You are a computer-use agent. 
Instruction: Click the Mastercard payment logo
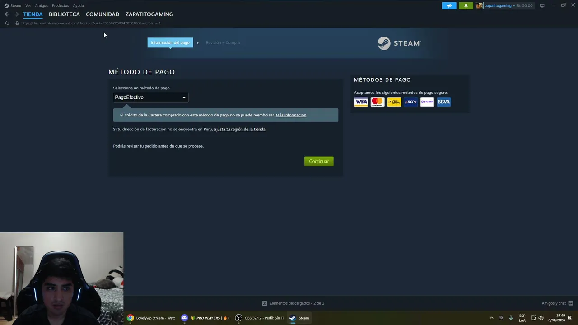point(378,102)
